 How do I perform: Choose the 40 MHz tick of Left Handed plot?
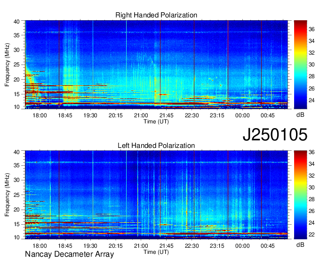click(x=16, y=152)
